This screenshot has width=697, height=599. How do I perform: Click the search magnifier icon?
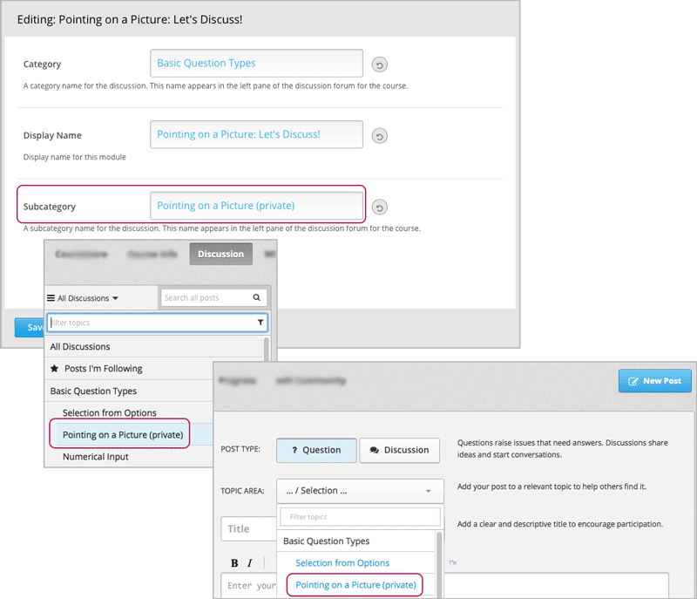click(x=257, y=297)
